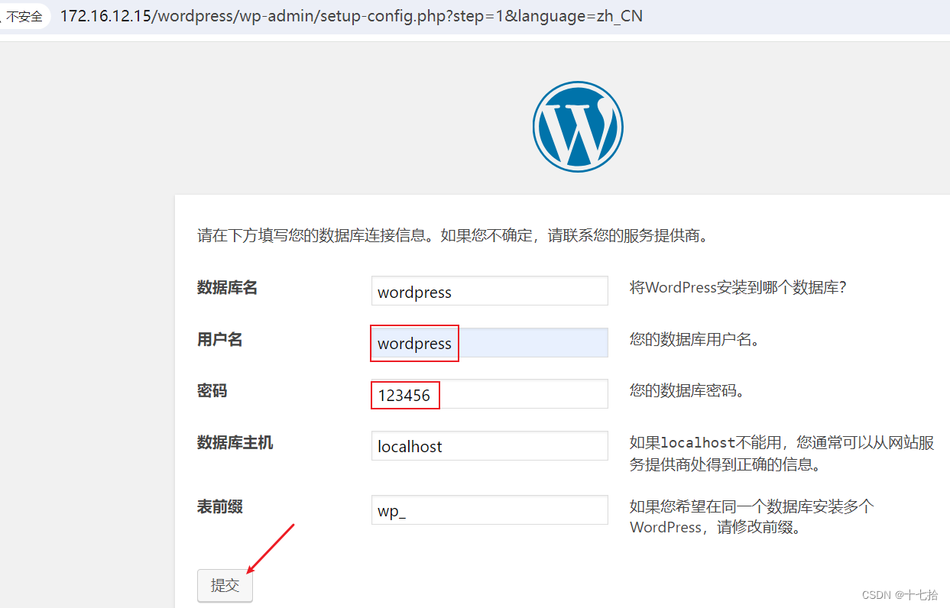Focus the 数据库主机 localhost field
The width and height of the screenshot is (950, 608).
(x=489, y=446)
